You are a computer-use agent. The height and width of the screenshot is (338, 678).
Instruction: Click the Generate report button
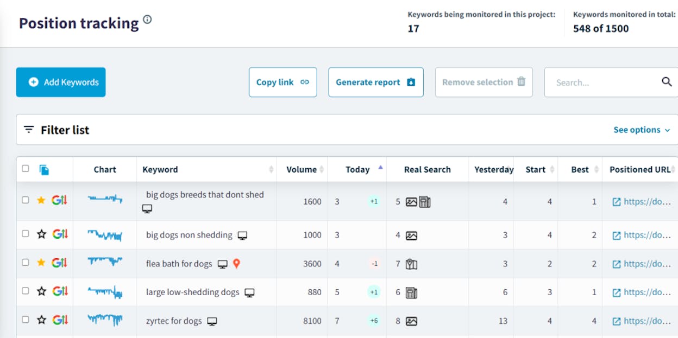click(x=375, y=82)
